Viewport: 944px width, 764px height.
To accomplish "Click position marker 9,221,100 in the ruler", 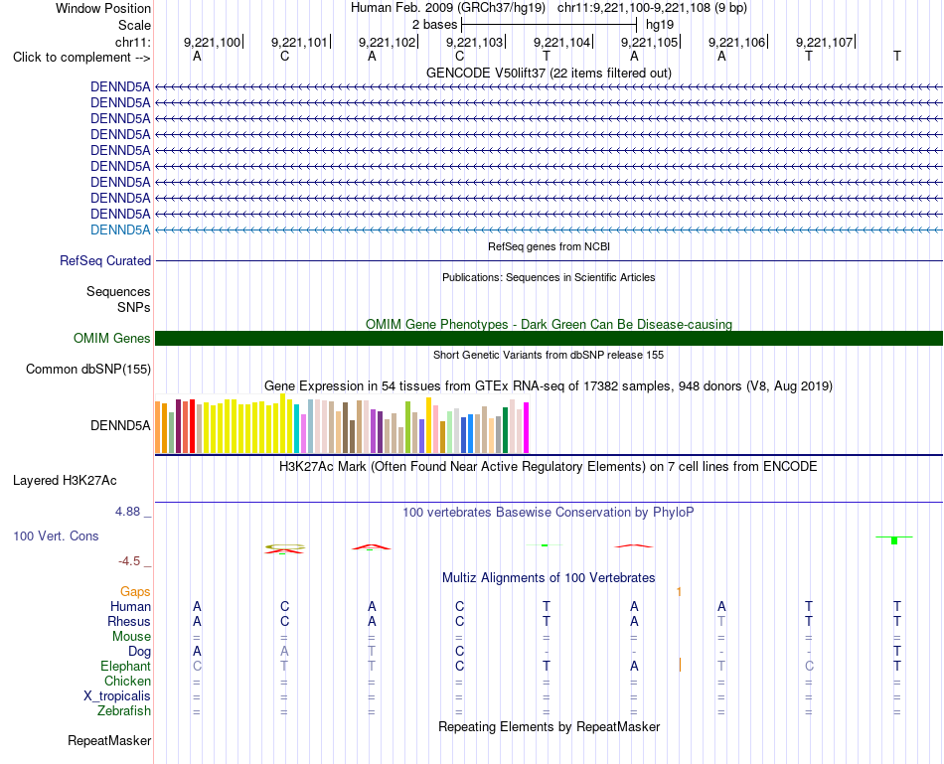I will coord(212,42).
